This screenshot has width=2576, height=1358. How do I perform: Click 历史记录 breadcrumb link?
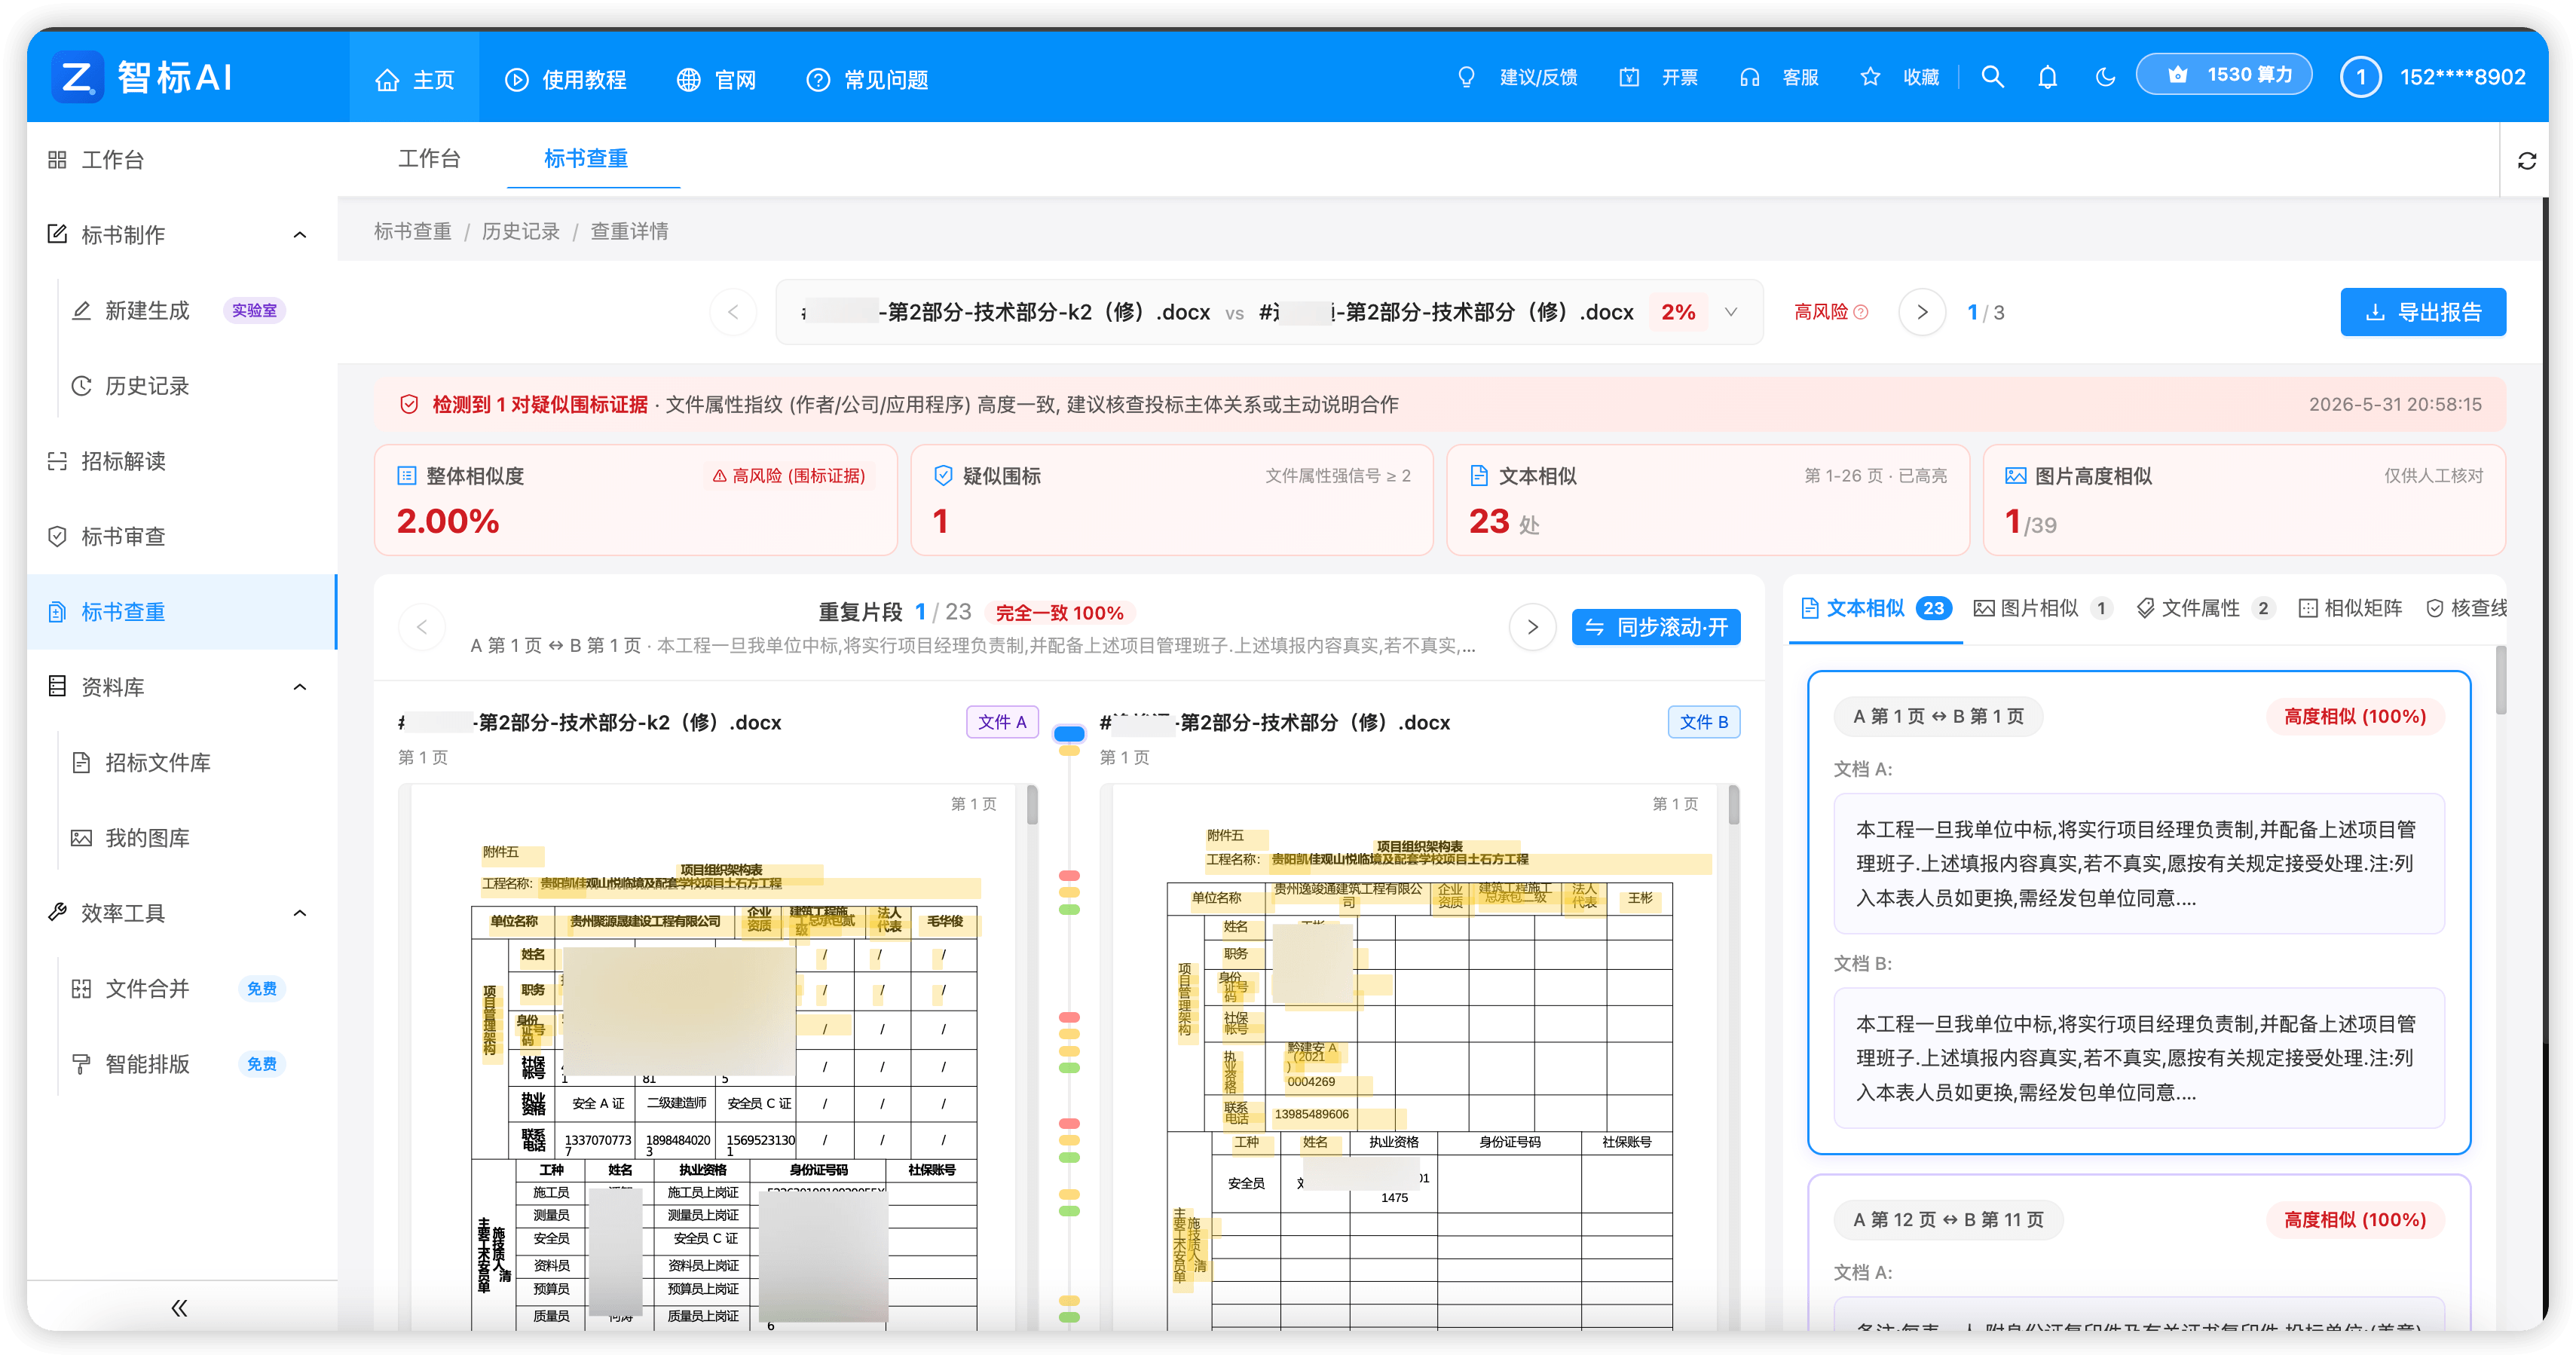click(521, 231)
